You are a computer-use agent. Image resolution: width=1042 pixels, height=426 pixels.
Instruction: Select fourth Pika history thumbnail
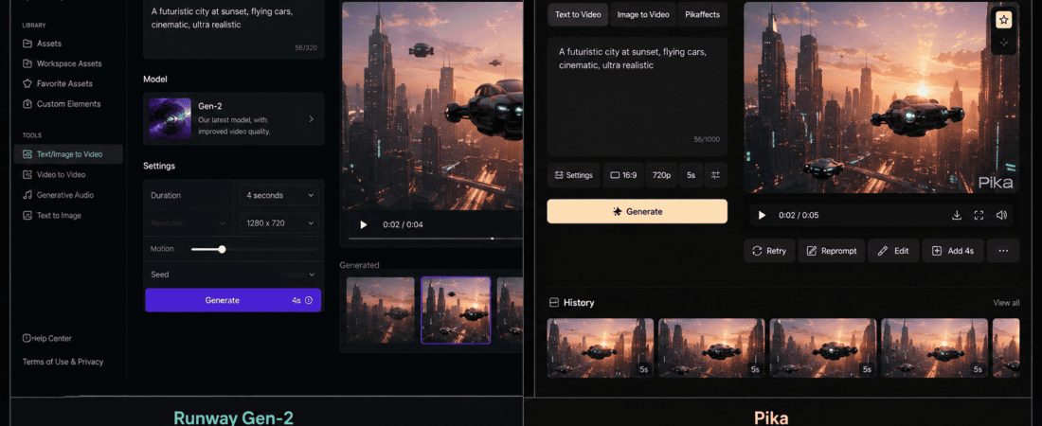[934, 348]
